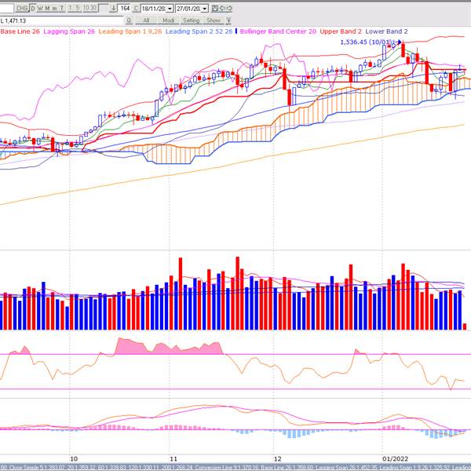The width and height of the screenshot is (471, 471).
Task: Click the Modi button
Action: tap(168, 20)
